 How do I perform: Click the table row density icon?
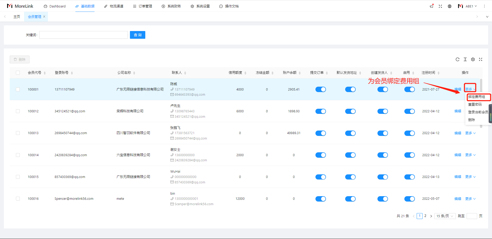(x=465, y=59)
